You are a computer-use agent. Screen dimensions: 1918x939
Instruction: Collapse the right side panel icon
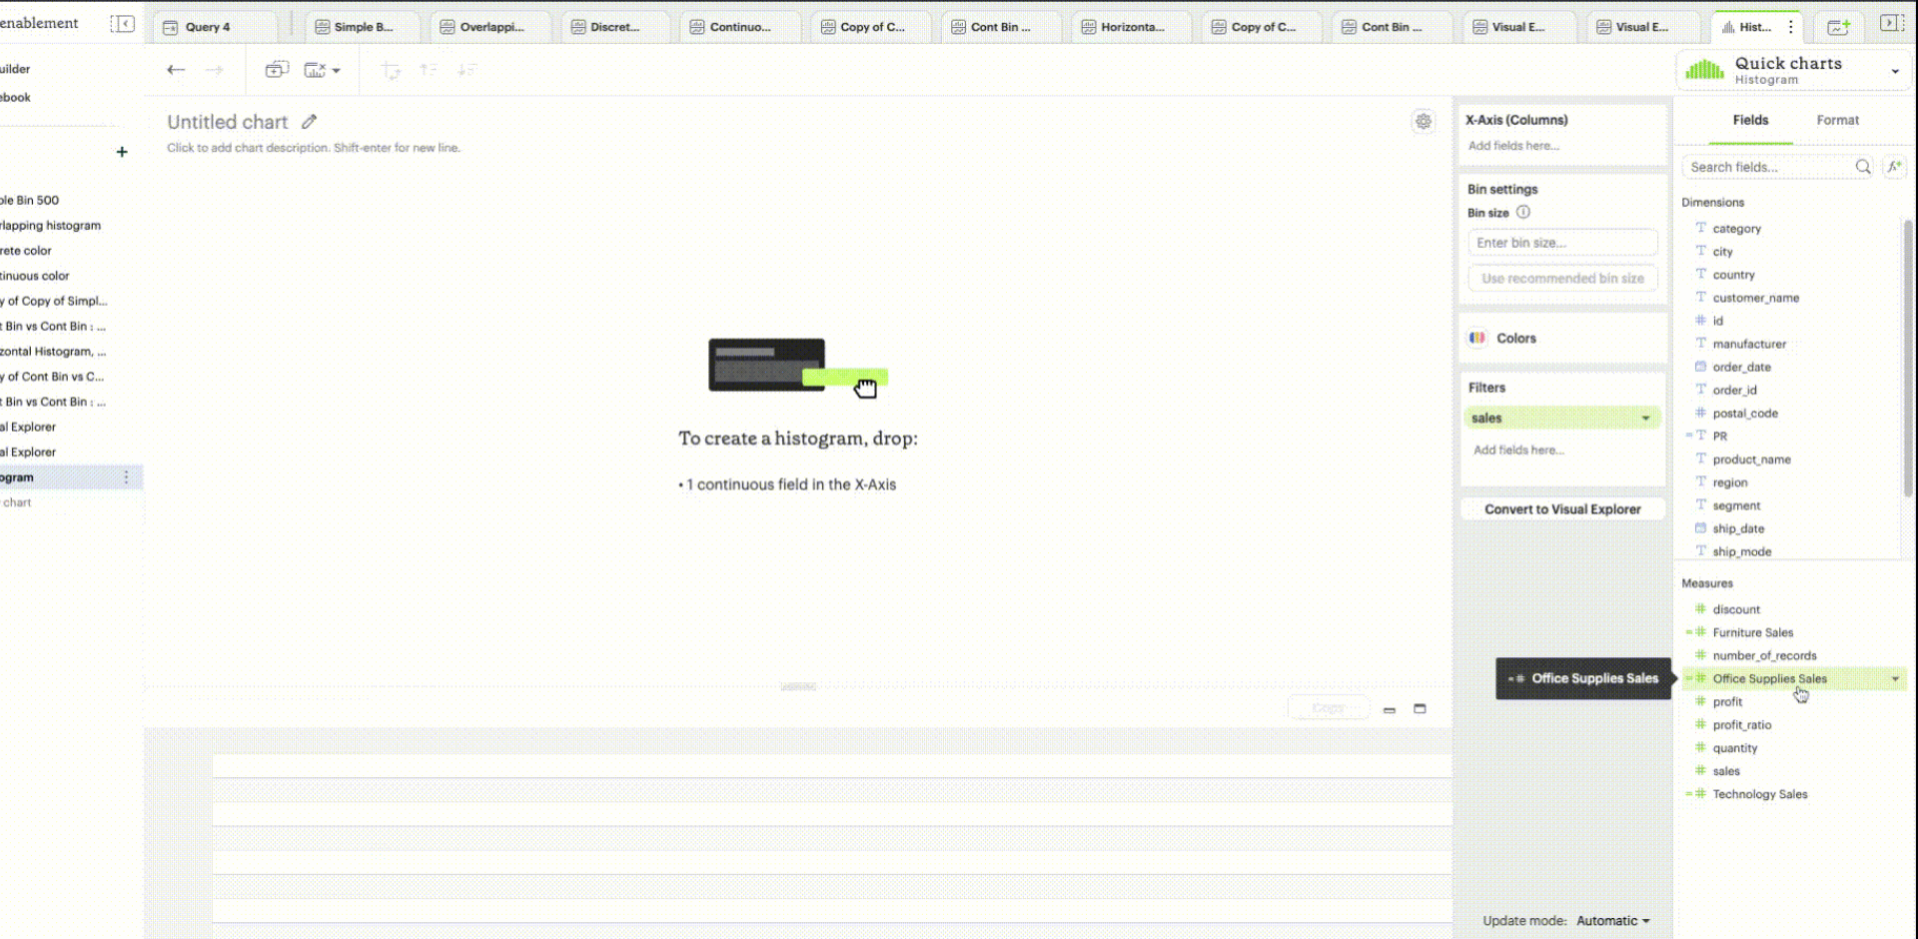(1891, 23)
